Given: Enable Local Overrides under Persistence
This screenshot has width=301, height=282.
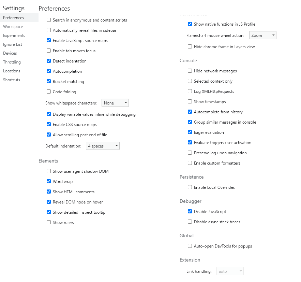Looking at the screenshot, I should [190, 187].
